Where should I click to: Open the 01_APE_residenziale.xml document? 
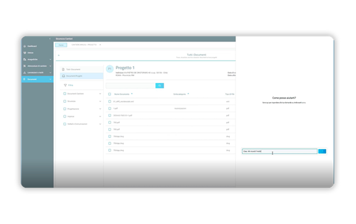coord(124,101)
